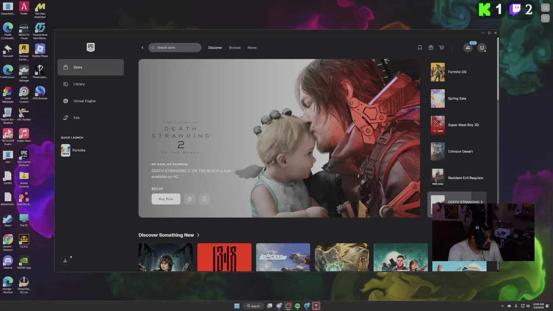Screen dimensions: 553x311
Task: Select Store in the sidebar
Action: click(91, 67)
